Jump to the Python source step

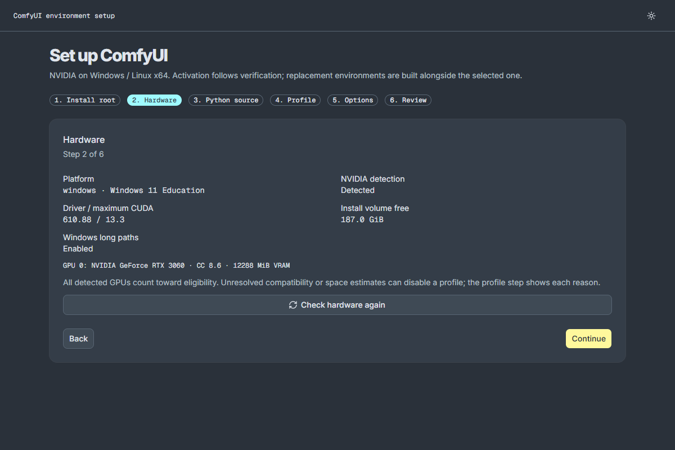pos(226,100)
